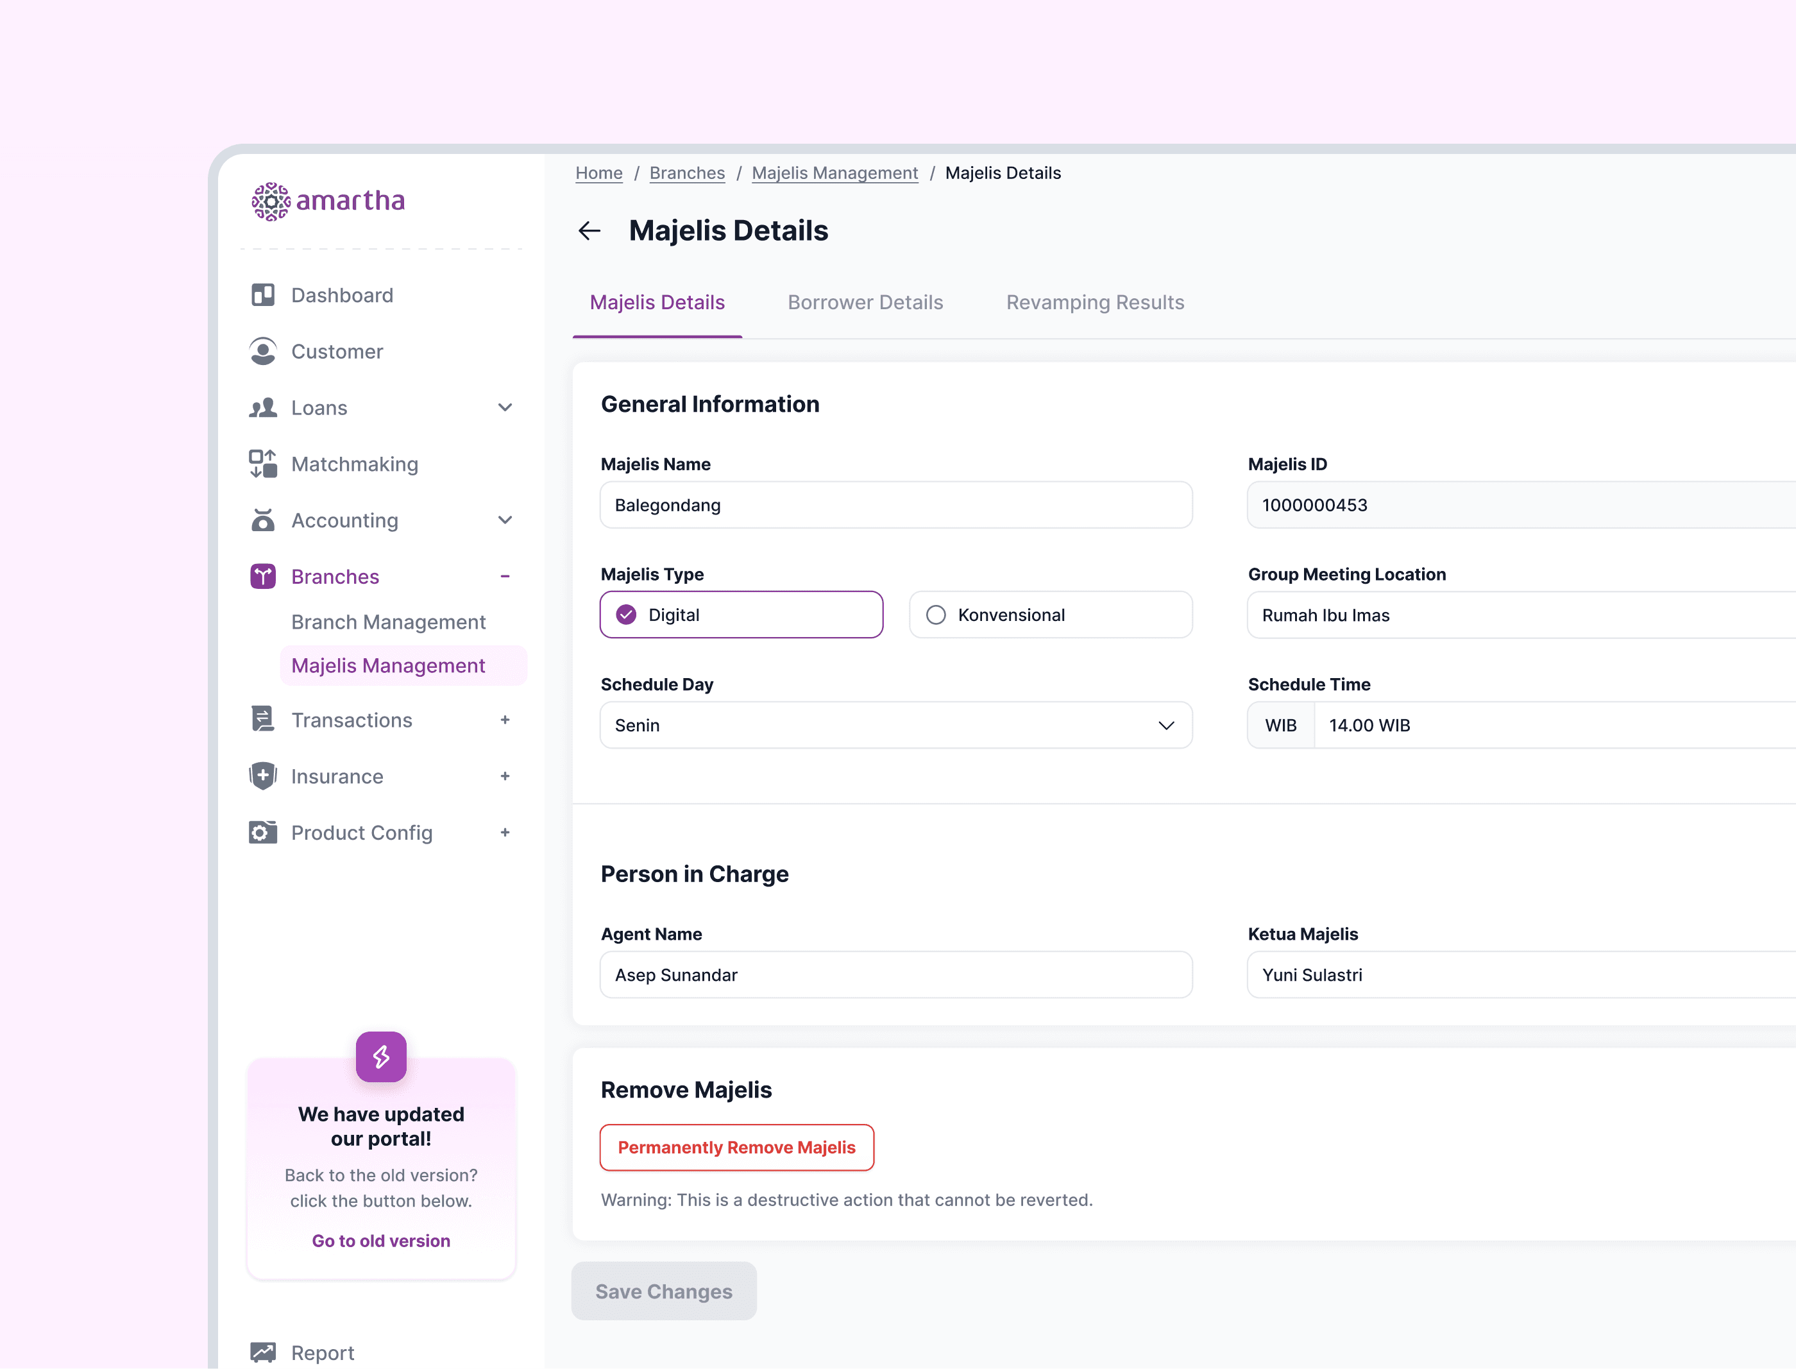Click the Customer profile icon in sidebar
The height and width of the screenshot is (1369, 1796).
coord(262,351)
